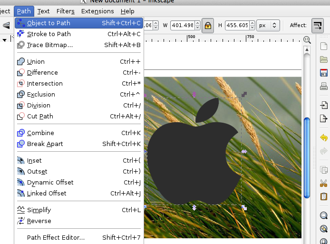The width and height of the screenshot is (330, 244).
Task: Open the Extensions menu
Action: click(x=97, y=11)
